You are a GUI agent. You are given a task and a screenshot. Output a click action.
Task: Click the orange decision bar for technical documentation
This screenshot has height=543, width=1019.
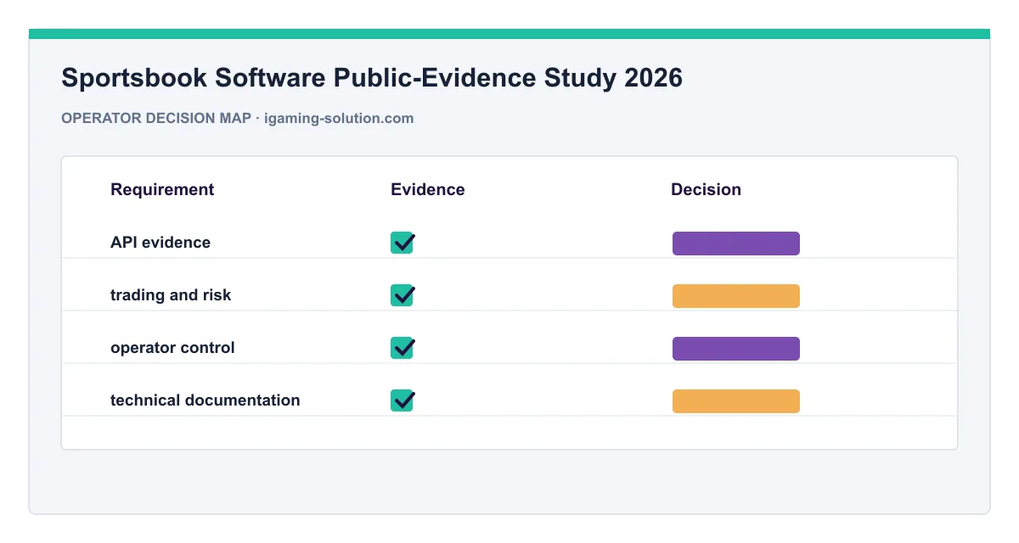pyautogui.click(x=736, y=401)
